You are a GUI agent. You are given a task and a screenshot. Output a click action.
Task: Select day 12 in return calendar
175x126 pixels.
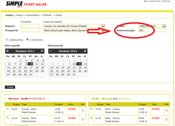pos(85,64)
